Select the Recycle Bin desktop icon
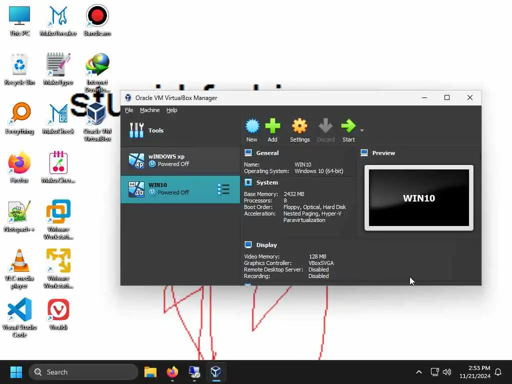This screenshot has width=512, height=384. (x=19, y=69)
